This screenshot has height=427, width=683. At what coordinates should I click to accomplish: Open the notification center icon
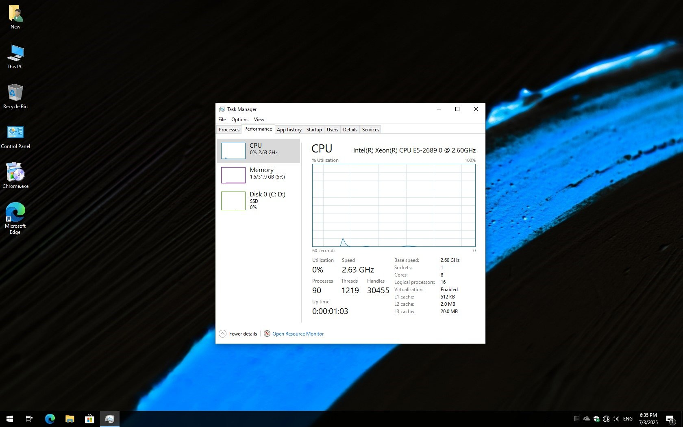tap(670, 419)
